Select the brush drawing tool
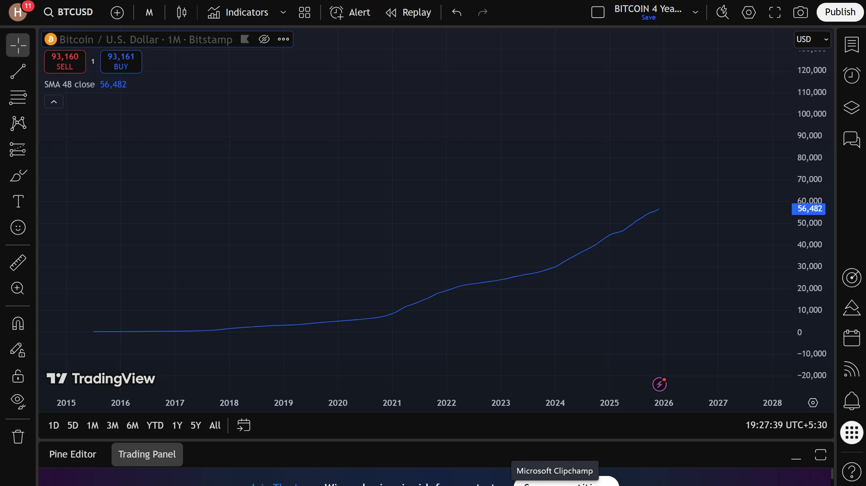This screenshot has height=486, width=866. click(18, 176)
